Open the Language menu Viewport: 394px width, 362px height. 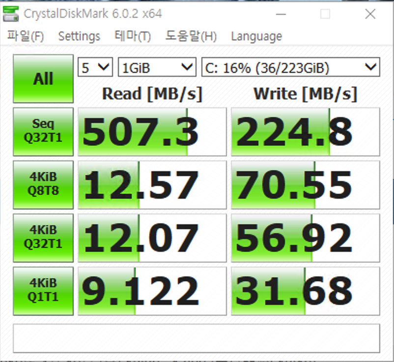point(256,37)
